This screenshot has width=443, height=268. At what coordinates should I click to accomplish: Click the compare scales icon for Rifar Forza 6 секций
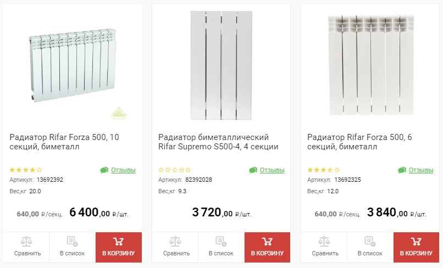pos(325,242)
